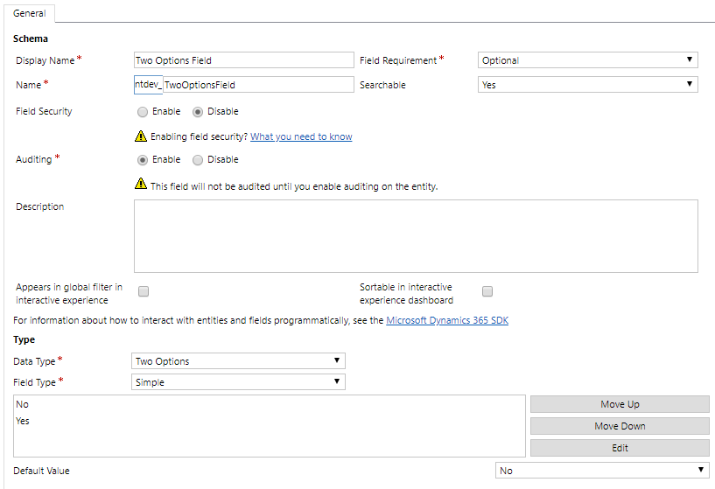Expand the Field Type dropdown
The width and height of the screenshot is (715, 489).
[x=238, y=382]
